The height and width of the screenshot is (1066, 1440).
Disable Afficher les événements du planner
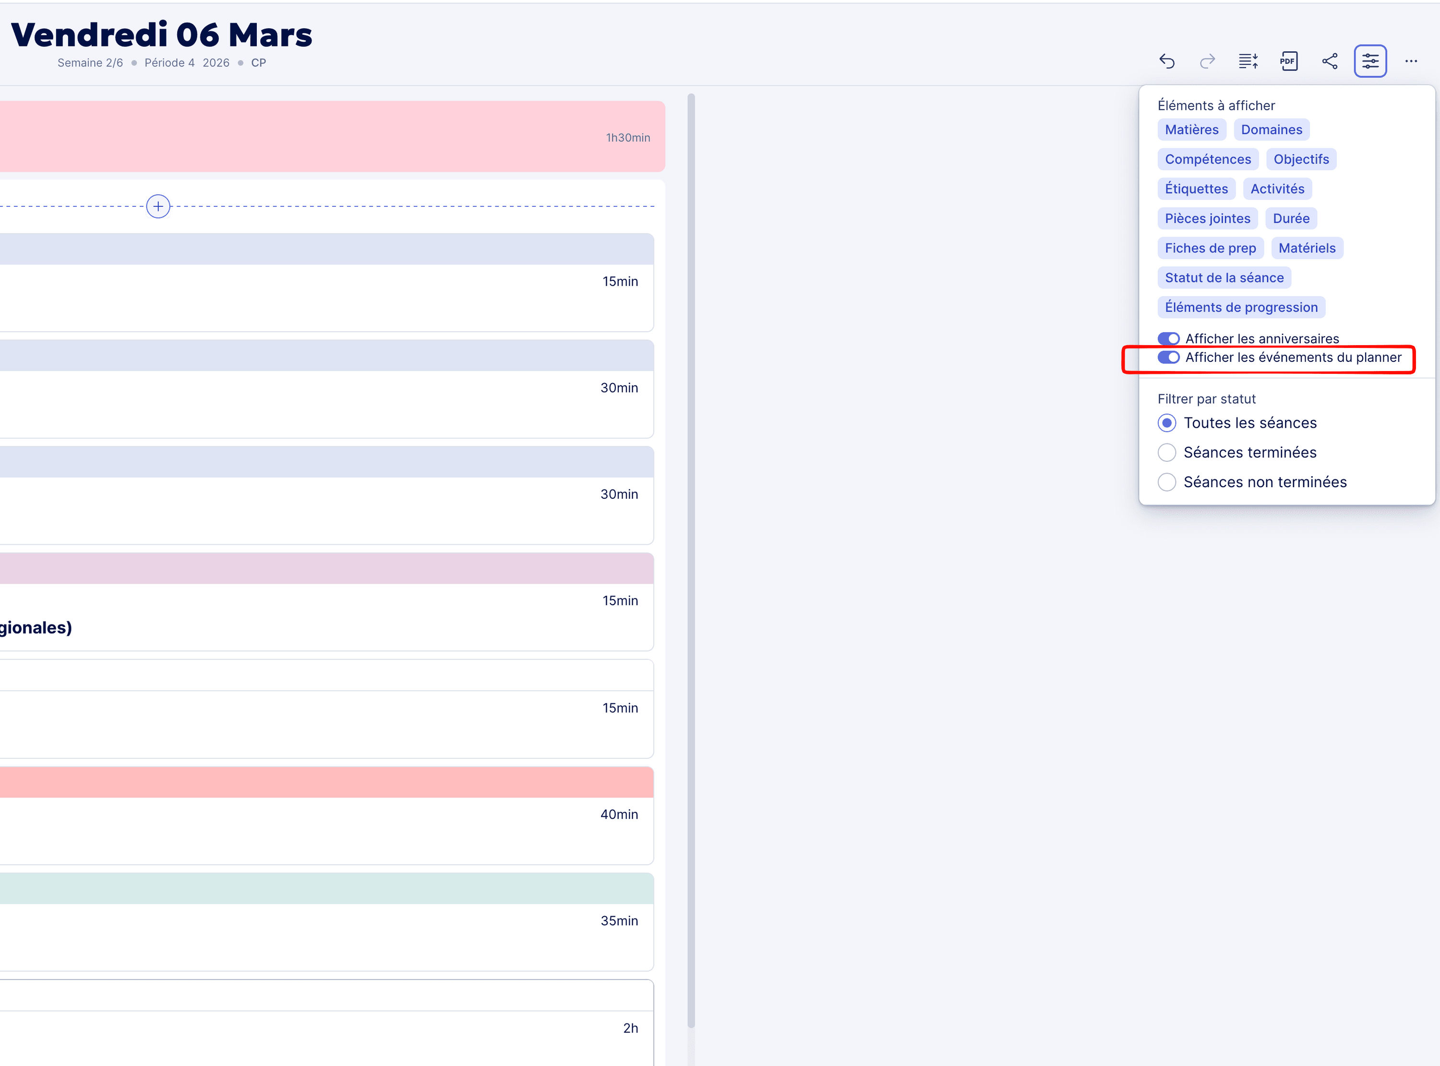click(1168, 358)
